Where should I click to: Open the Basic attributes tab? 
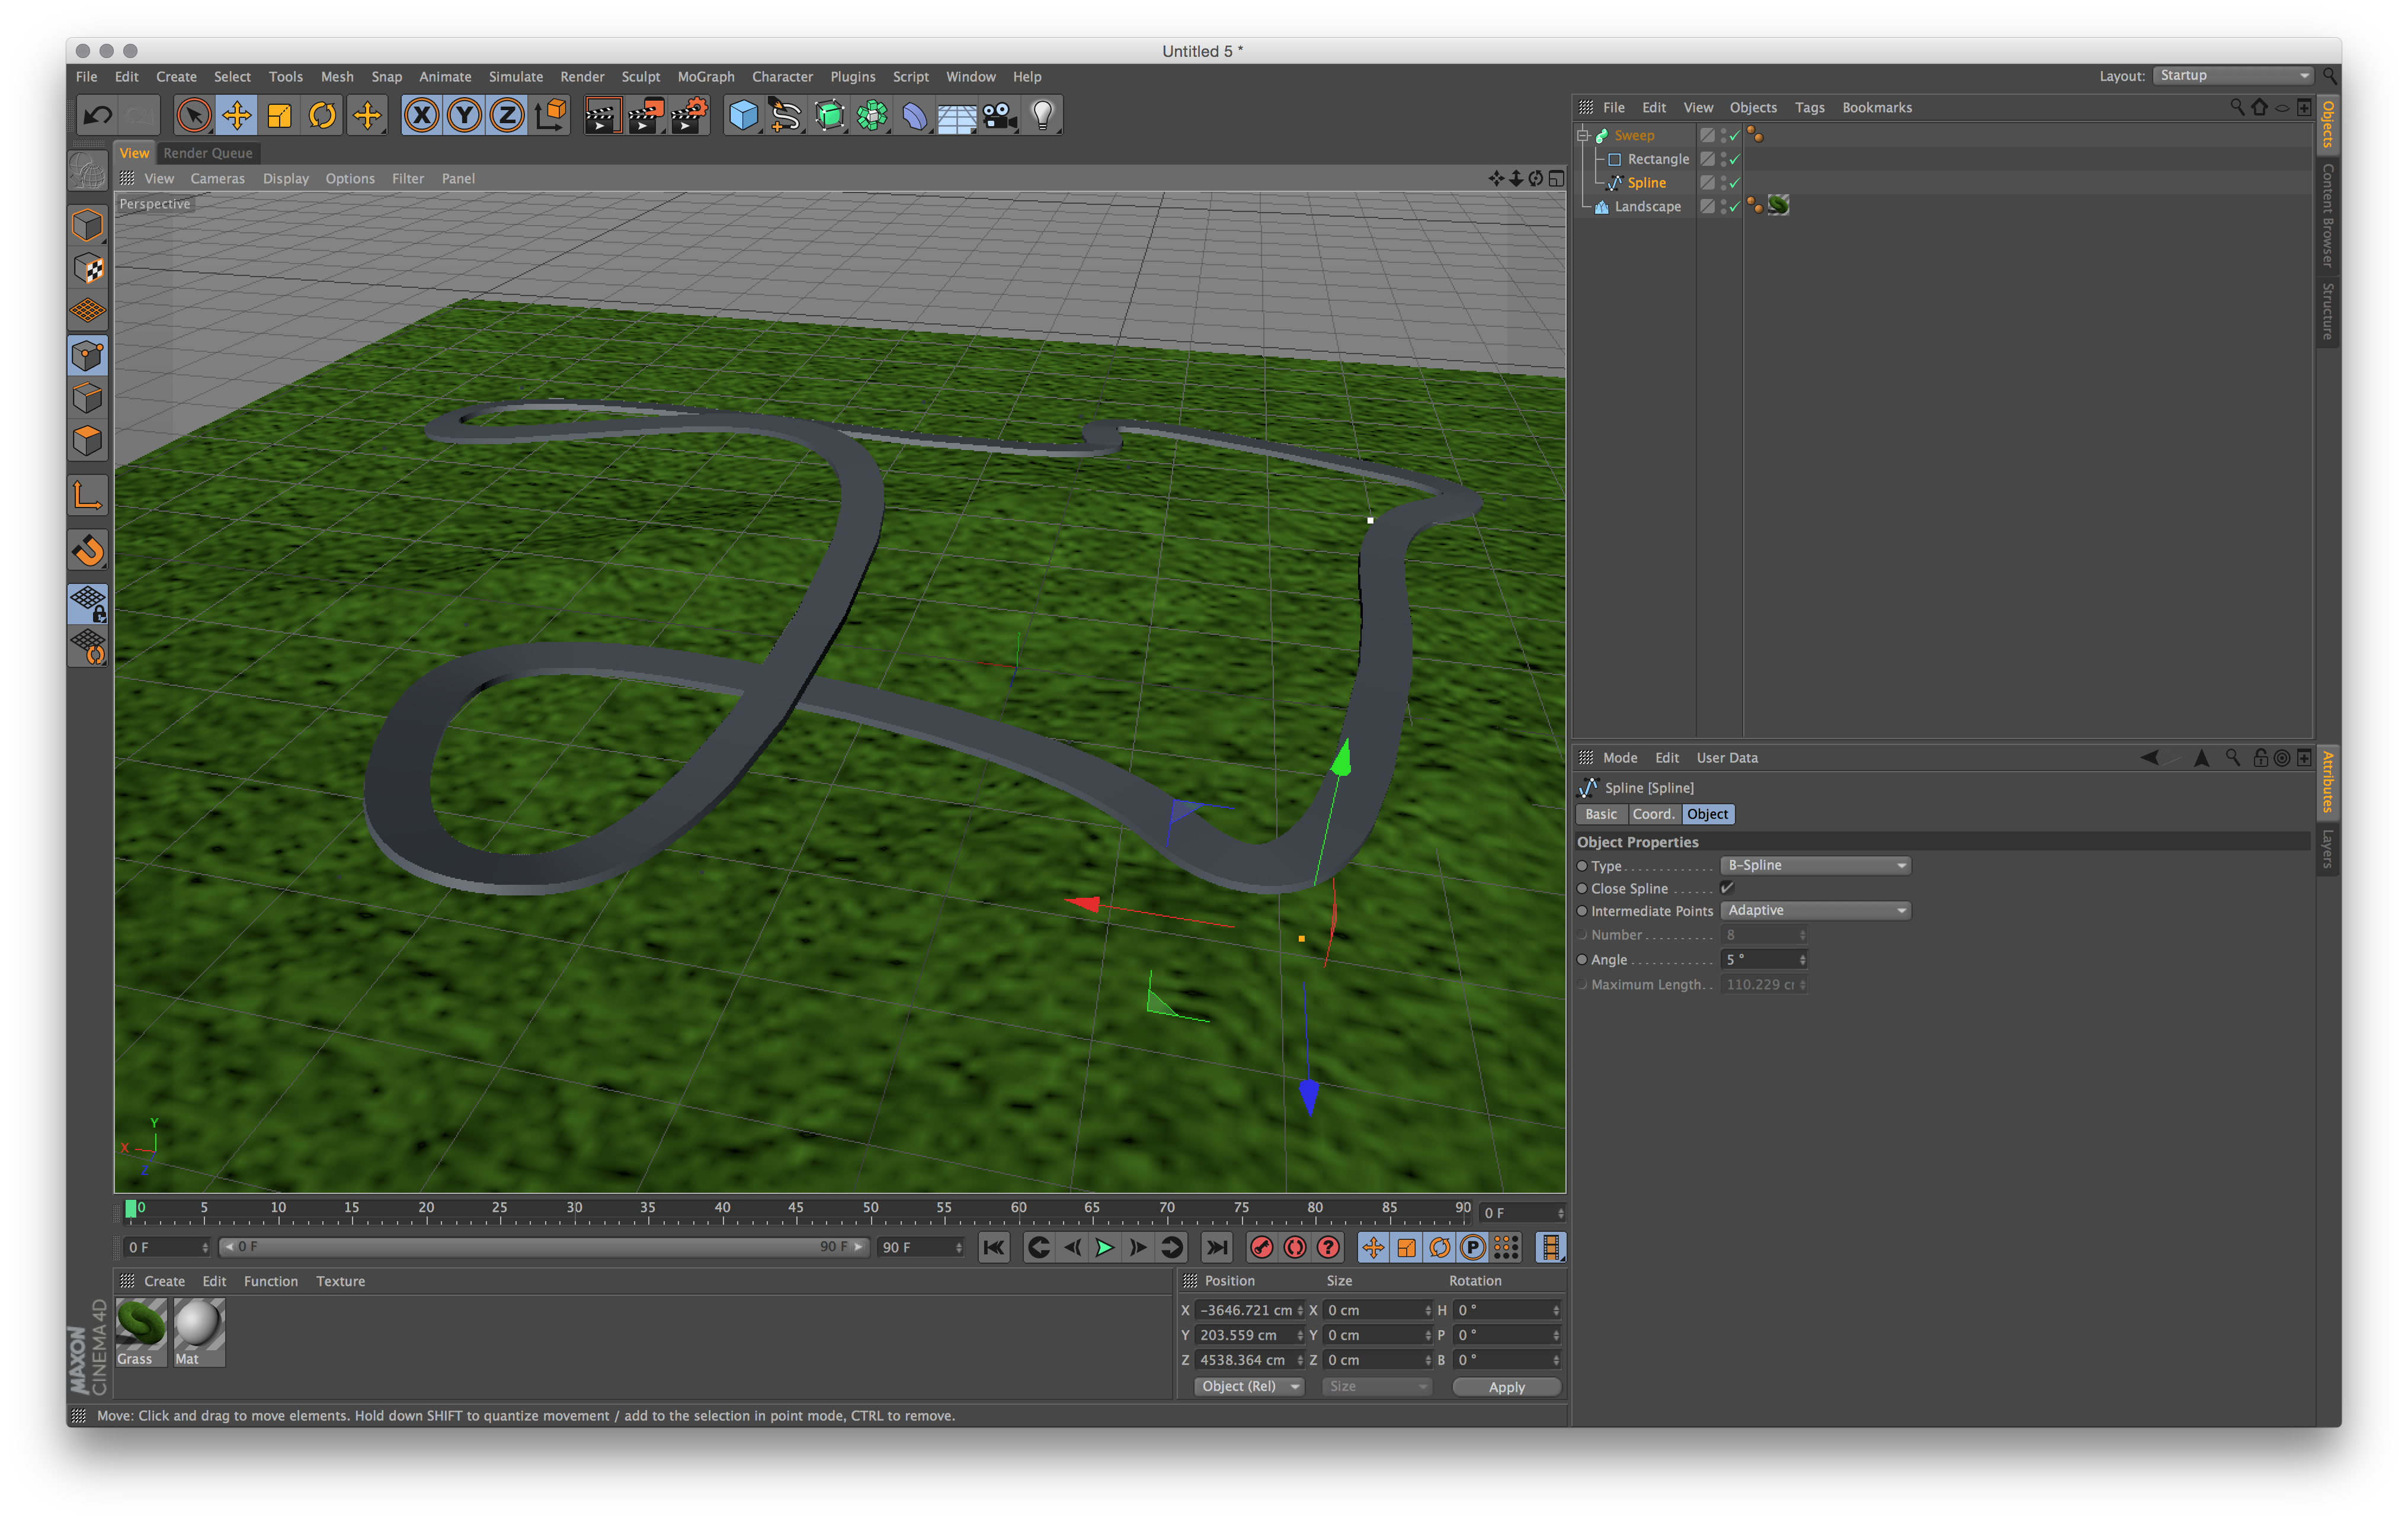1601,814
